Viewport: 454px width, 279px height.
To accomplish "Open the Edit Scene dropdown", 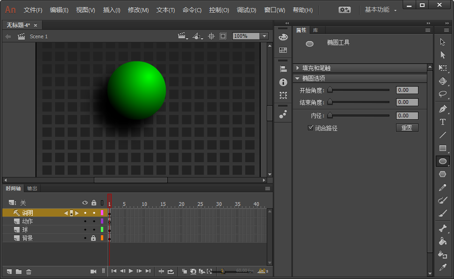I will coord(182,36).
